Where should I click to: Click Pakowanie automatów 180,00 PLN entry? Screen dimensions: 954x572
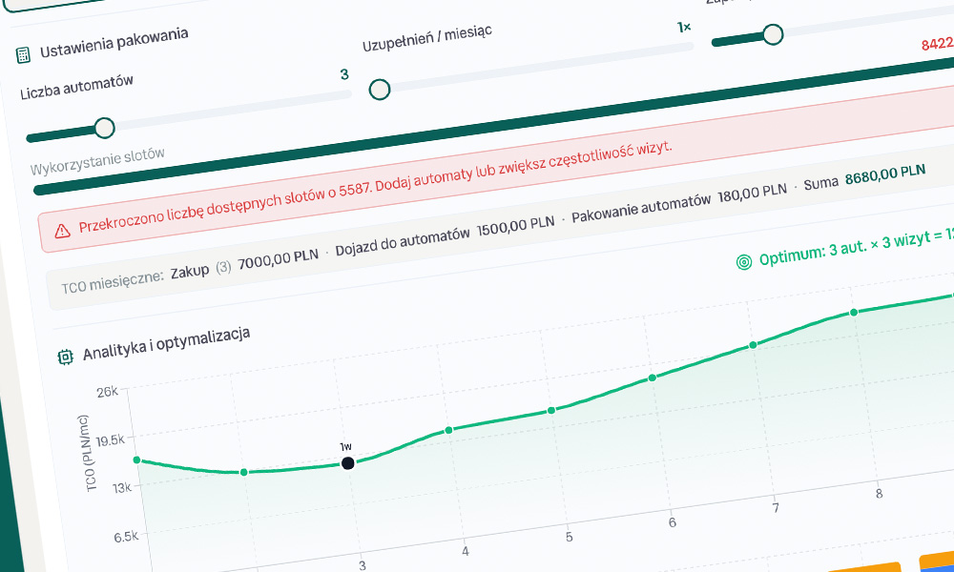pyautogui.click(x=679, y=202)
